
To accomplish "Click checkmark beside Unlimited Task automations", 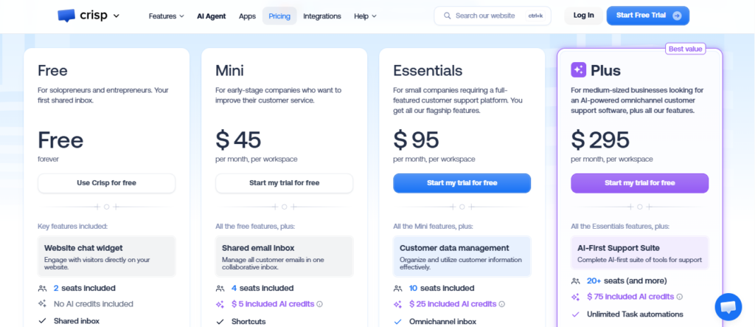I will pyautogui.click(x=575, y=314).
